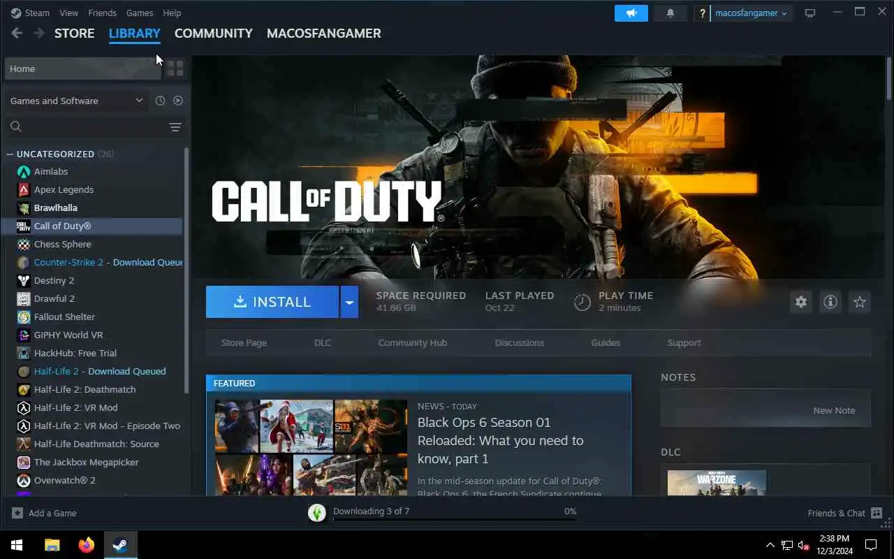Screen dimensions: 894x559
Task: Click the help question mark icon
Action: (x=702, y=13)
